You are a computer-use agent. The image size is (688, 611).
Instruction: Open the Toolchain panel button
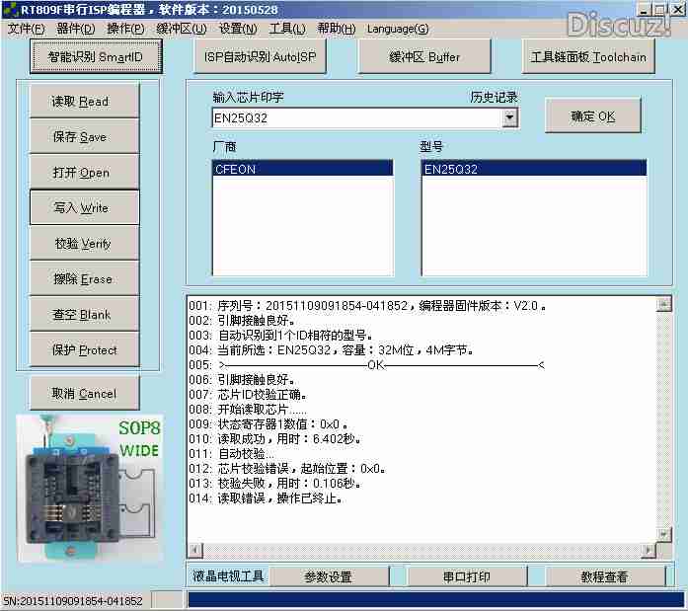(588, 57)
